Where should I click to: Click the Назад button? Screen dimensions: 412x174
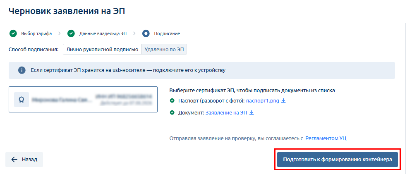(x=24, y=160)
